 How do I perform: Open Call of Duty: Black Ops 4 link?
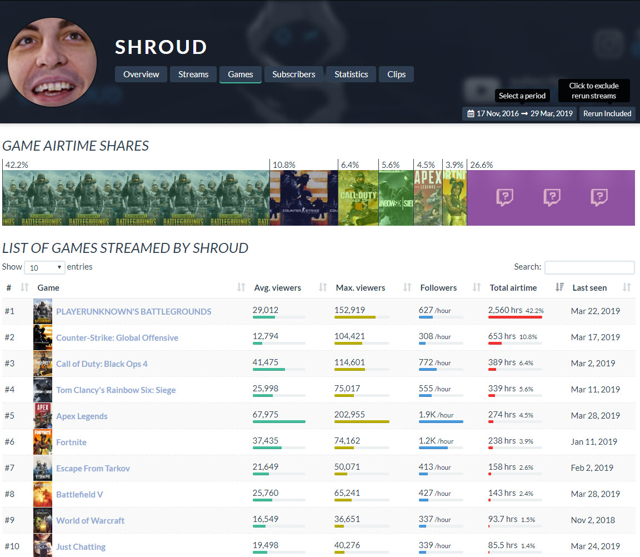pyautogui.click(x=102, y=364)
